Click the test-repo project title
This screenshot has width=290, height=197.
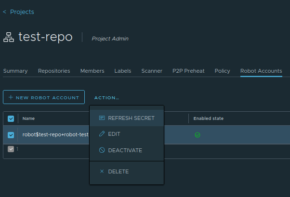(x=45, y=37)
